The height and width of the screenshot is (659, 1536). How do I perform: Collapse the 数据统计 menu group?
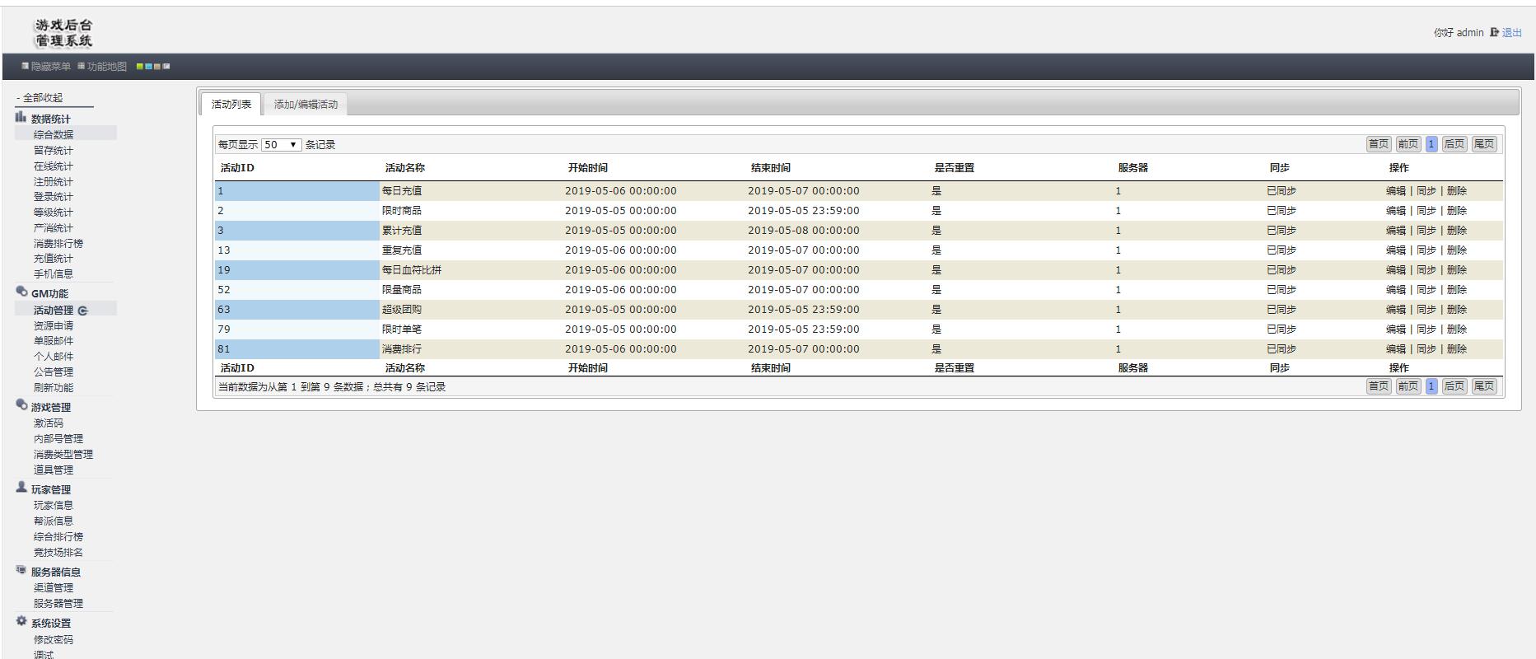(50, 119)
